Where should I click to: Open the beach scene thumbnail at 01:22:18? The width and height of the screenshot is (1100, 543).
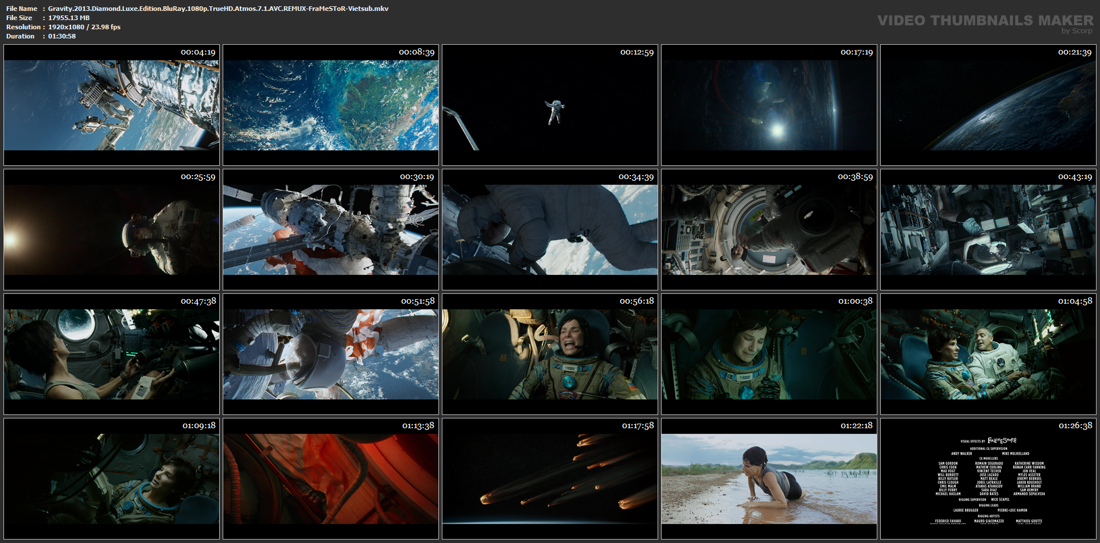click(x=769, y=479)
